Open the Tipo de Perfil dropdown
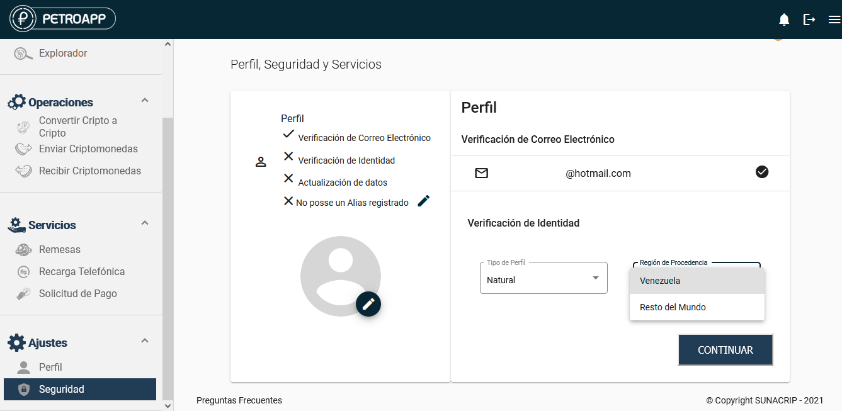The height and width of the screenshot is (411, 842). click(x=543, y=278)
